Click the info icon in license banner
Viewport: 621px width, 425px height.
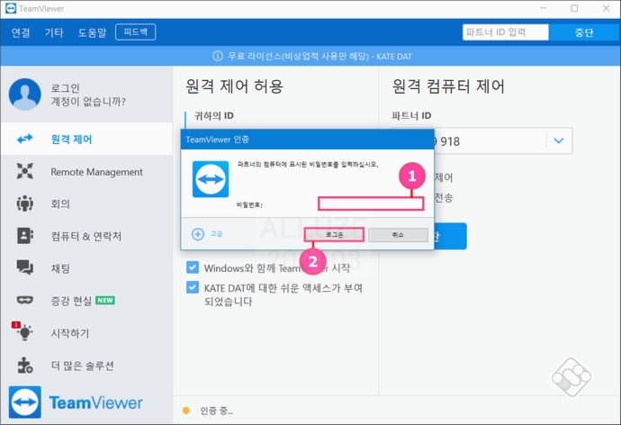[218, 56]
